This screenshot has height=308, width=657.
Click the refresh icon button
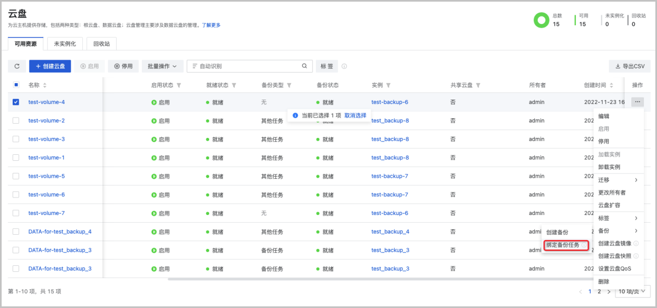tap(17, 66)
